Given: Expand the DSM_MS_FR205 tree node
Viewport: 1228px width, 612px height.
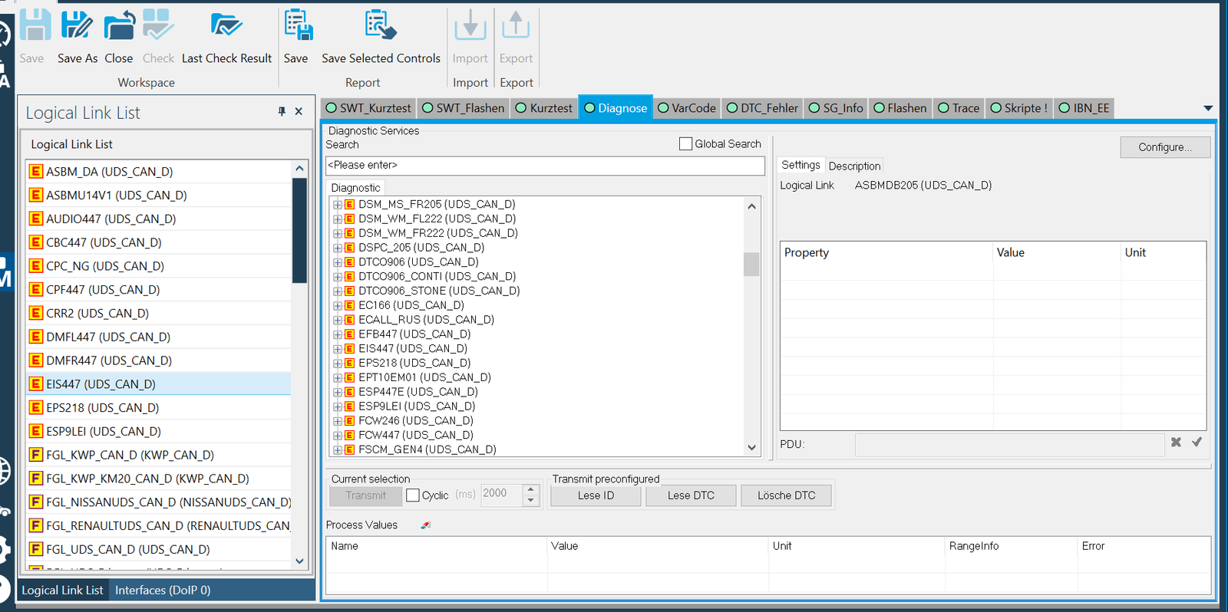Looking at the screenshot, I should pos(337,205).
